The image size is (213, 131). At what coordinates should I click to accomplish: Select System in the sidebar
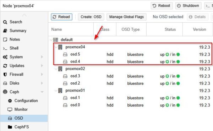pyautogui.click(x=16, y=57)
